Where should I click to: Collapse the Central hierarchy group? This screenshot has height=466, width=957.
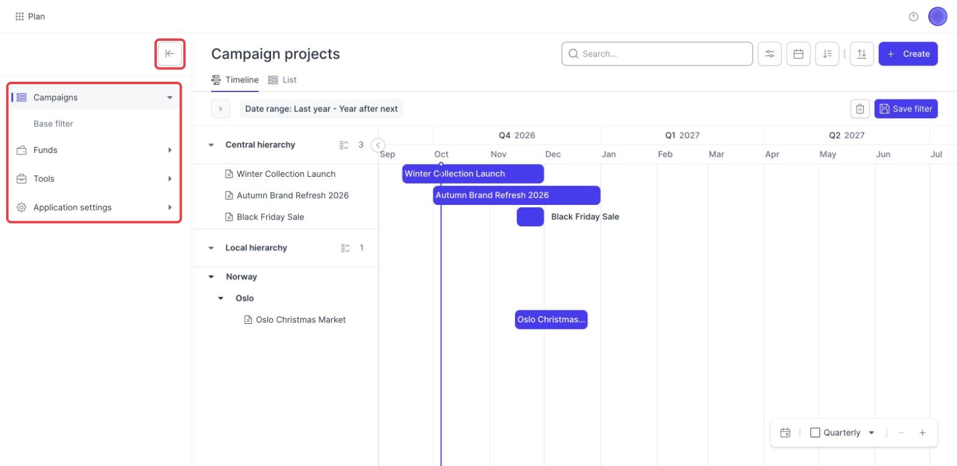coord(211,145)
